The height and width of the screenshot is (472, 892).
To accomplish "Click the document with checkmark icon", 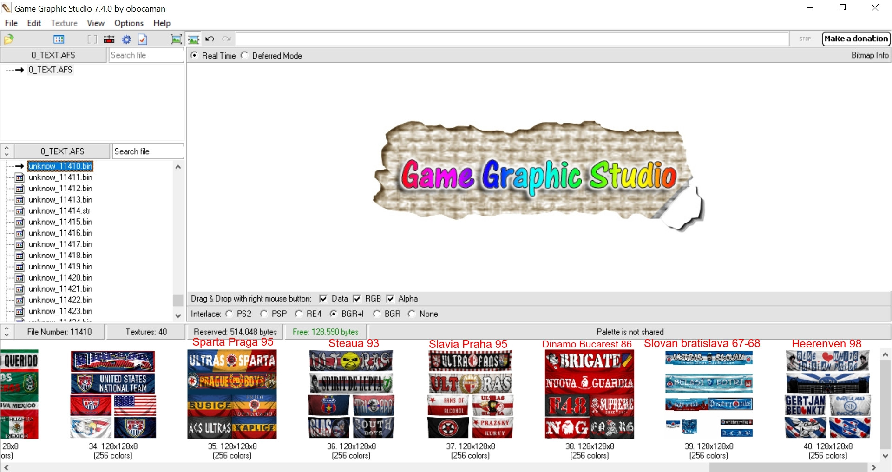I will pos(143,39).
